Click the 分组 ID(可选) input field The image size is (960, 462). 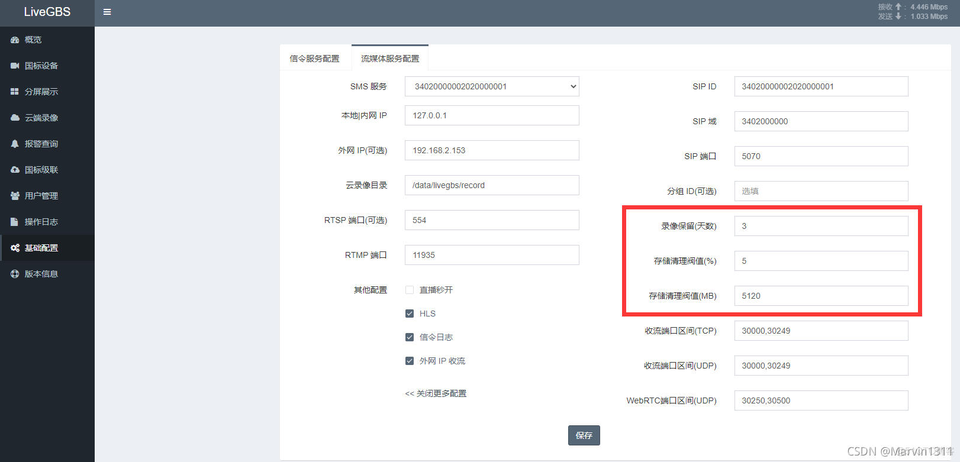pos(822,191)
